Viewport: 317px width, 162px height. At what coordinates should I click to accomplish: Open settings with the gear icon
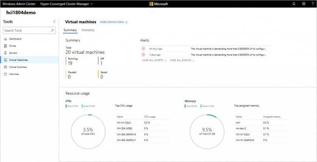pos(304,4)
